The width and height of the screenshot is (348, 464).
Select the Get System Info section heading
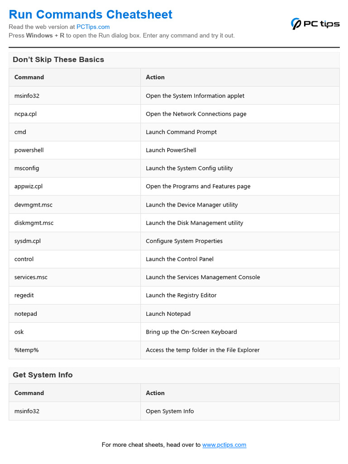[x=43, y=375]
